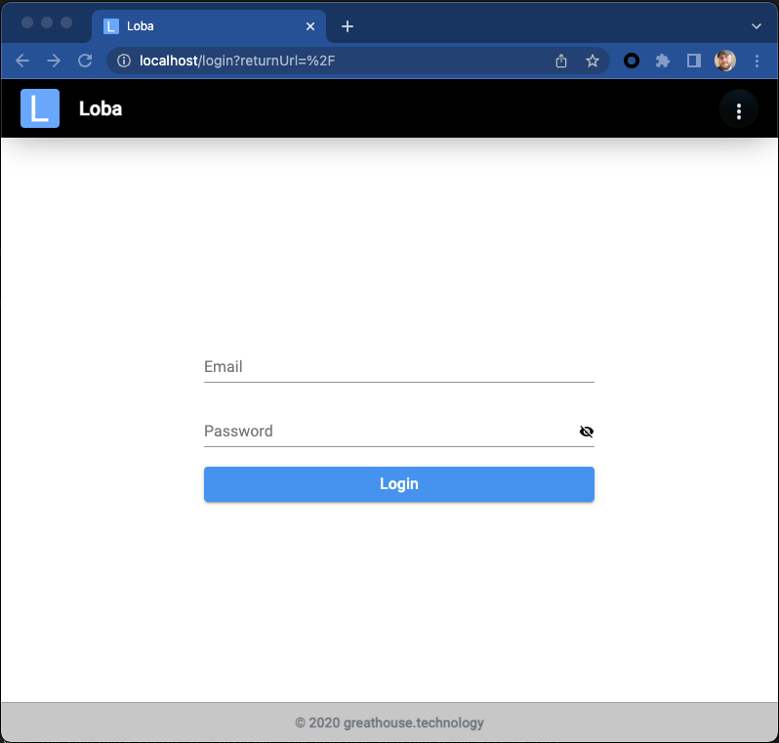Screen dimensions: 779x743
Task: Toggle password visibility eye icon
Action: tap(587, 432)
